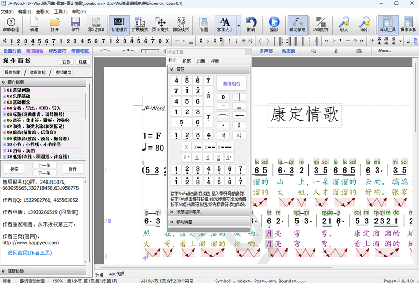The image size is (419, 283).
Task: Toggle 标准模式 standard mode button
Action: click(x=119, y=25)
